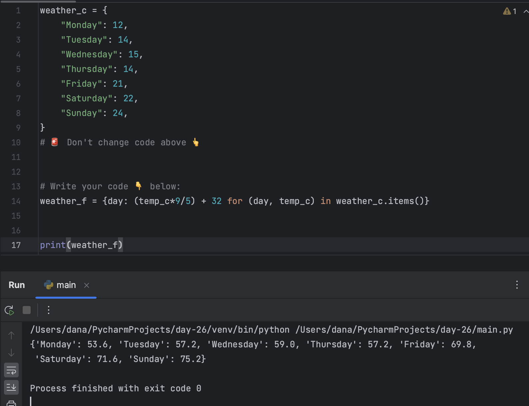Open the run toolbar more actions menu

tap(49, 310)
